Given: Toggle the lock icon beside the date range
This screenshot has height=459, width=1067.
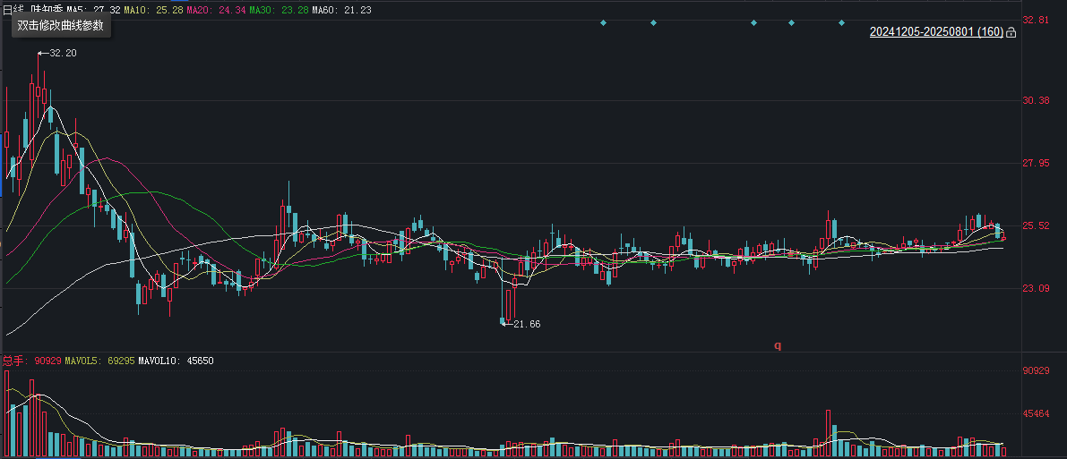Looking at the screenshot, I should pyautogui.click(x=1011, y=32).
